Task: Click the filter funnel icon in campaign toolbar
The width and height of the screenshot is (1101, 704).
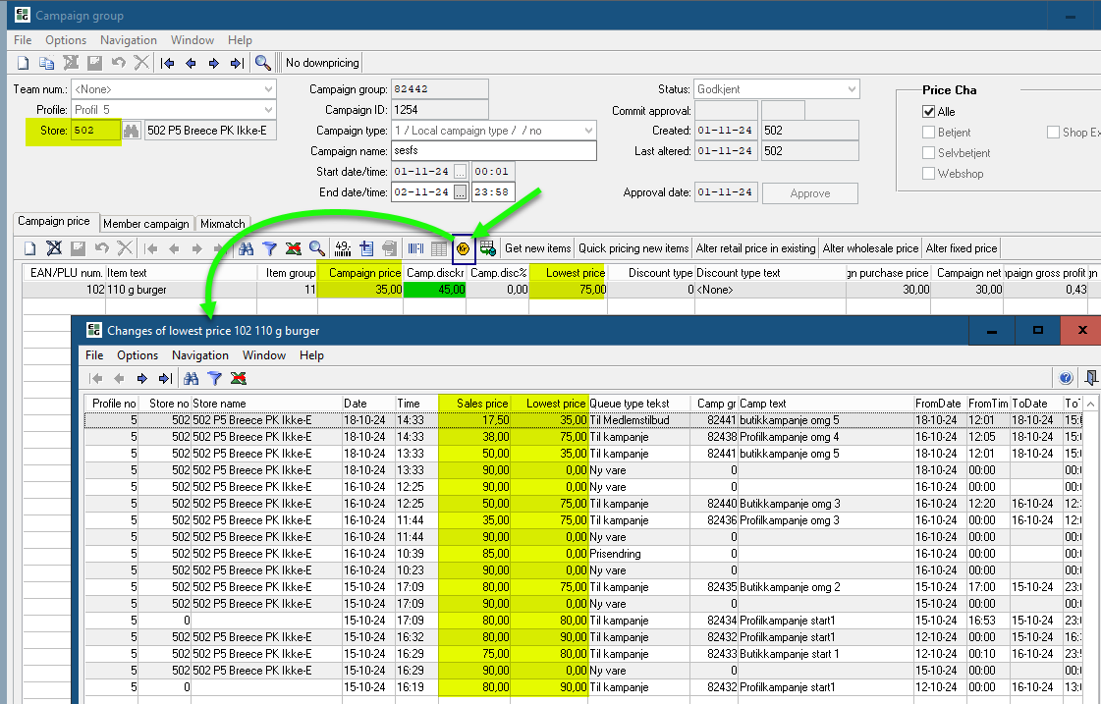Action: (x=269, y=248)
